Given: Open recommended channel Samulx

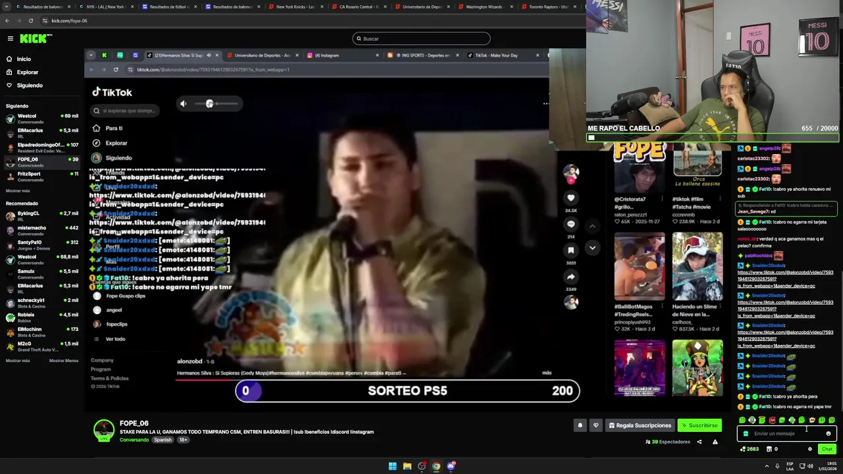Looking at the screenshot, I should click(42, 274).
